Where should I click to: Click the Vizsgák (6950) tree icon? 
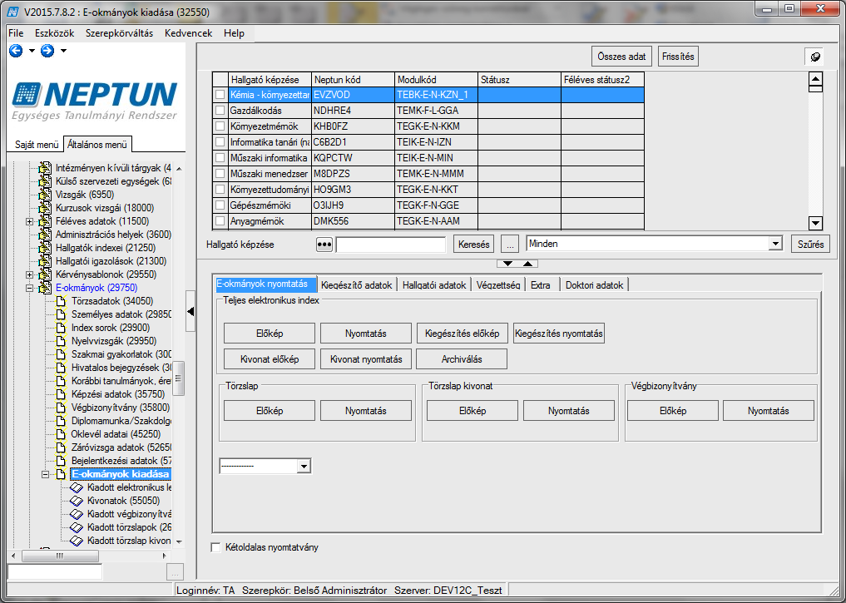(45, 195)
